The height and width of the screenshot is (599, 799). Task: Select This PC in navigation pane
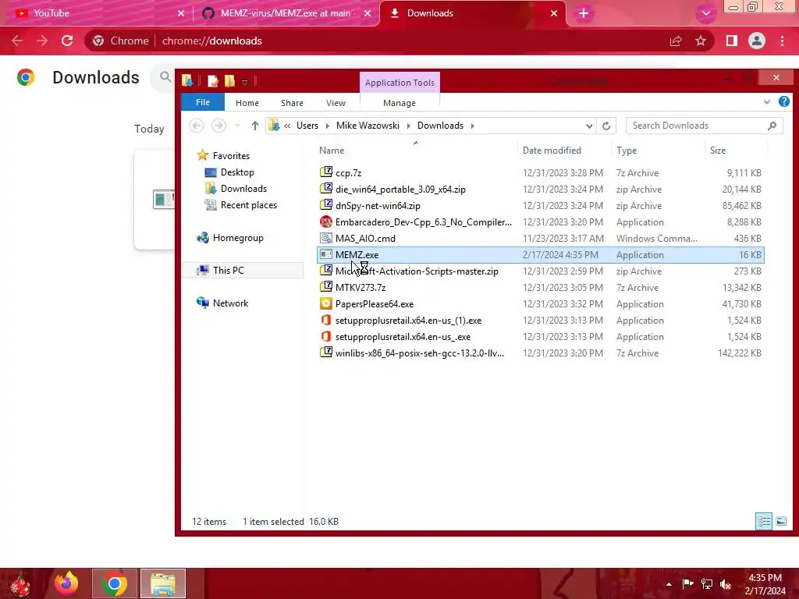[229, 271]
